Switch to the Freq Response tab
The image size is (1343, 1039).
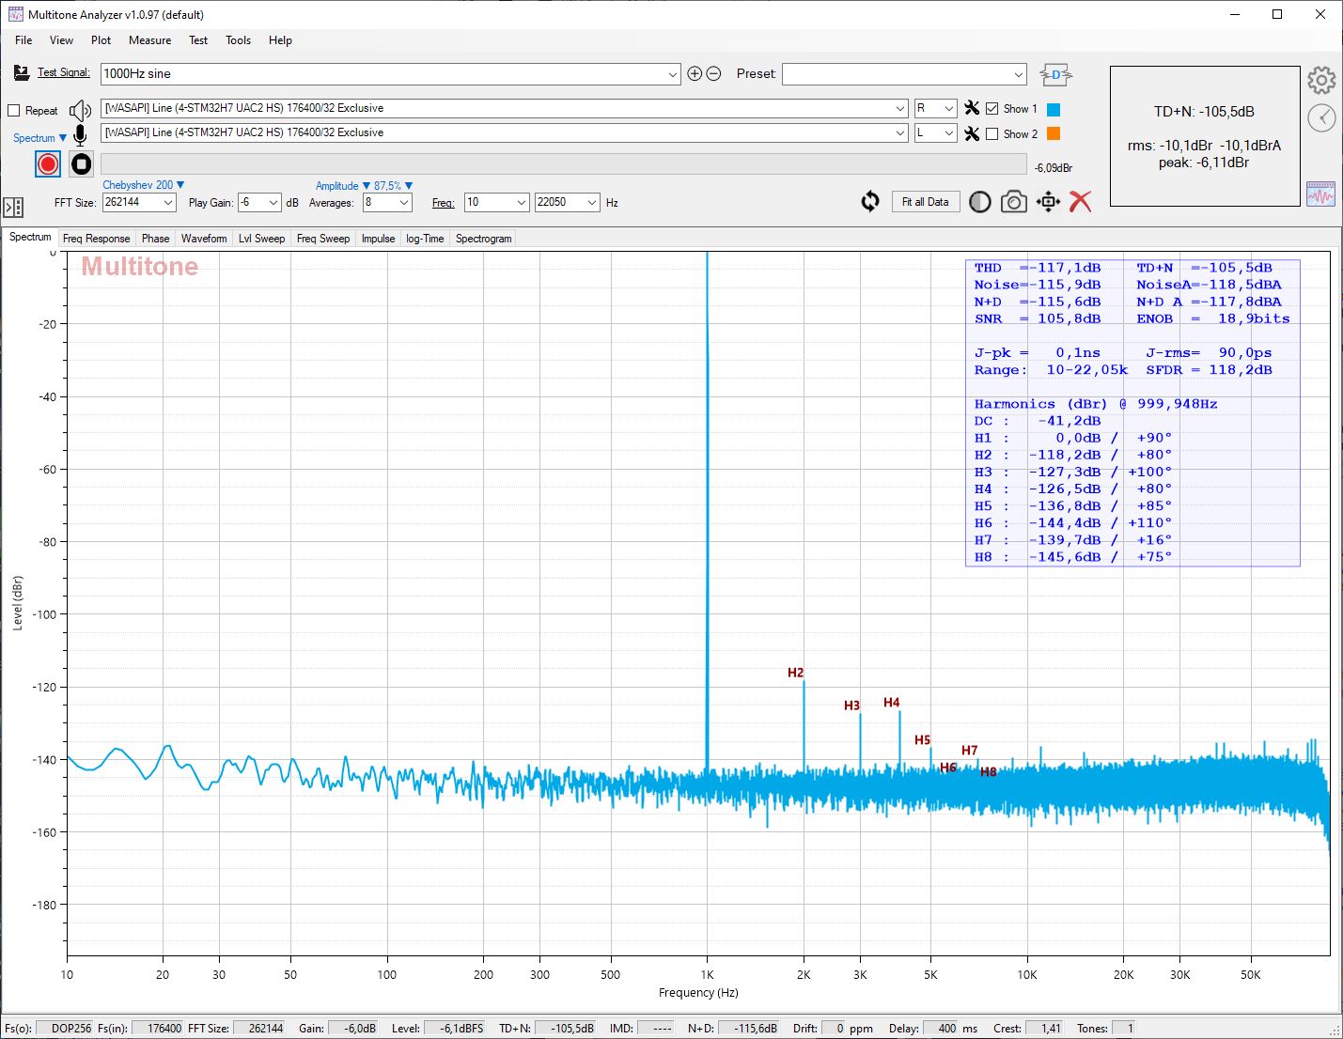pyautogui.click(x=96, y=239)
